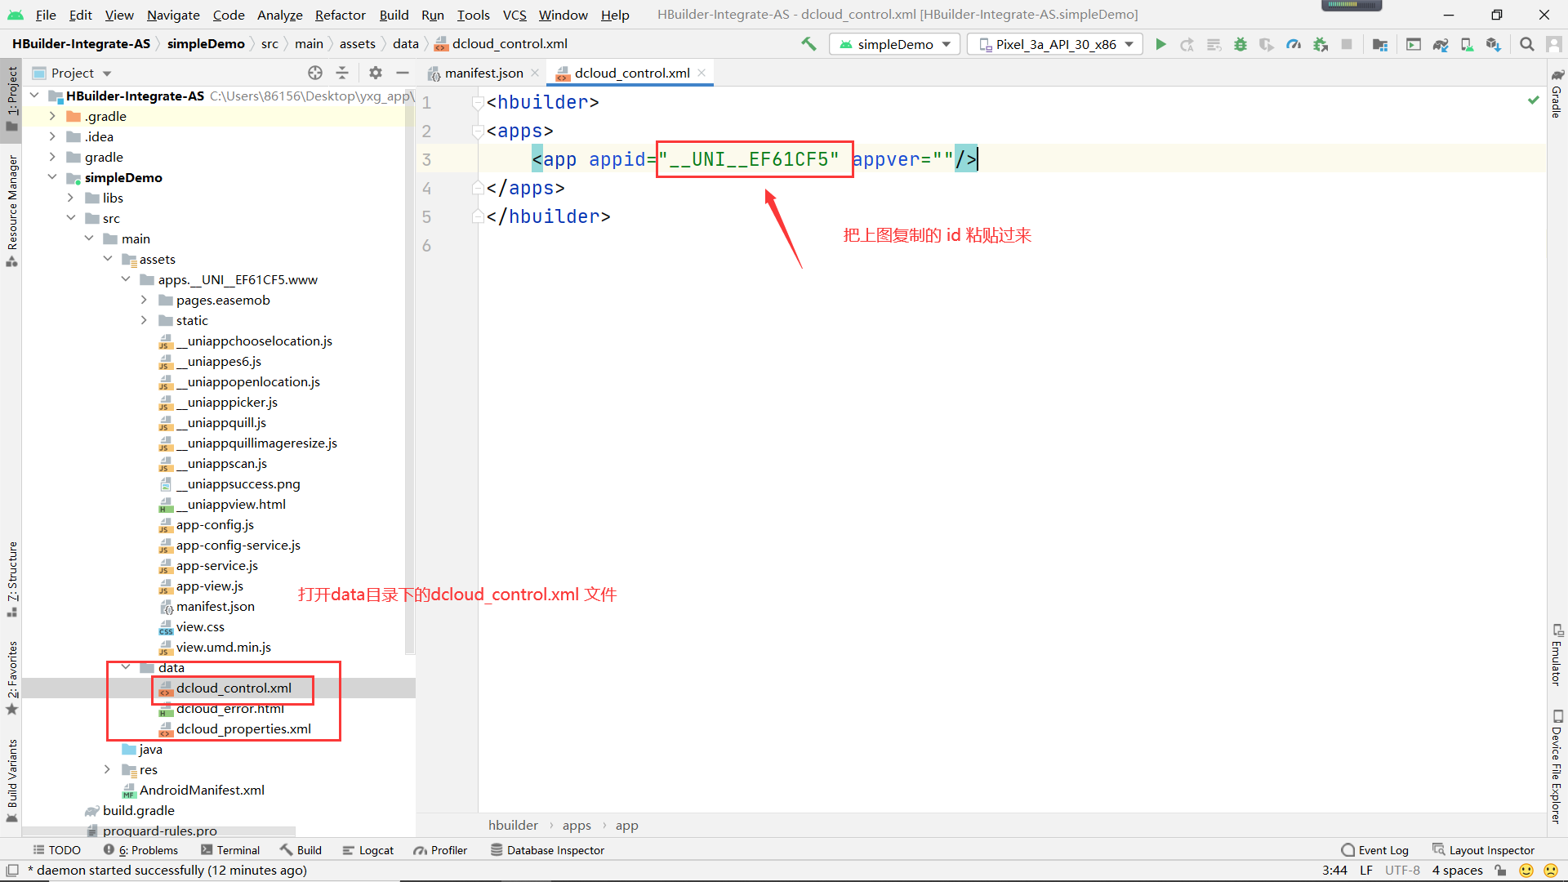Open the simpleDemo run configuration dropdown
The image size is (1568, 882).
(895, 44)
